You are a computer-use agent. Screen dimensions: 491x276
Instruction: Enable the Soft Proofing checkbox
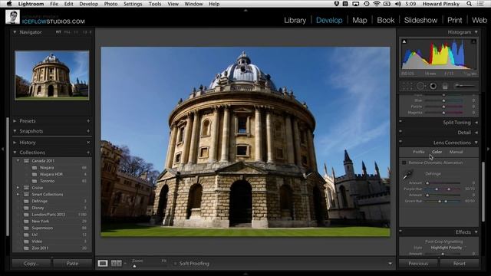click(176, 264)
